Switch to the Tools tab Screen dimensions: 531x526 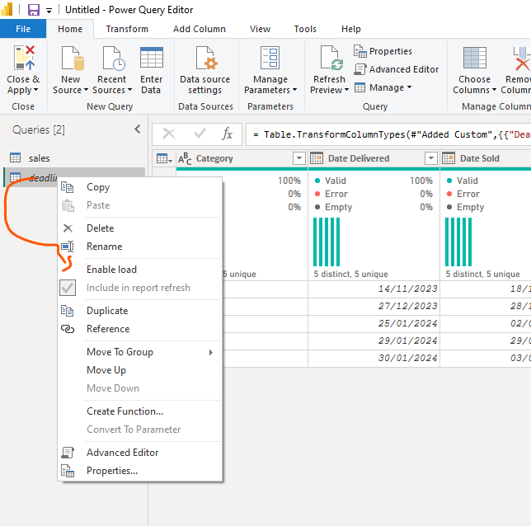tap(305, 29)
